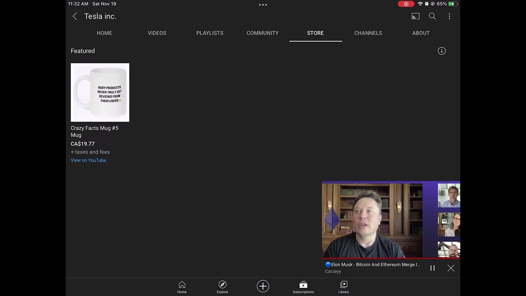Viewport: 526px width, 296px height.
Task: Tap the Carzeyy channel name in miniplayer
Action: pos(333,271)
